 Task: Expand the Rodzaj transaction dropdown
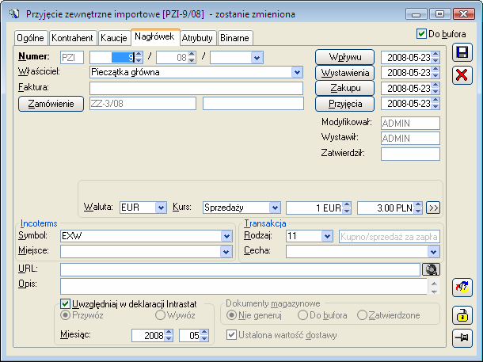pyautogui.click(x=327, y=236)
